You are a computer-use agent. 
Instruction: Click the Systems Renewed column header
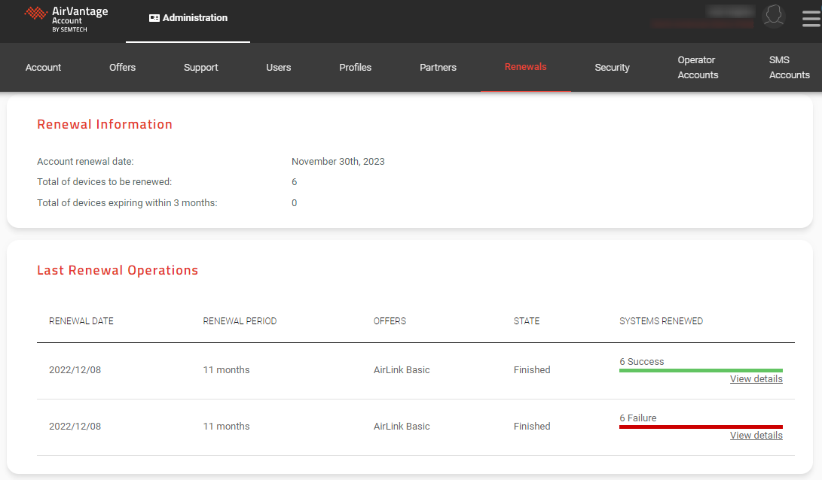tap(661, 321)
